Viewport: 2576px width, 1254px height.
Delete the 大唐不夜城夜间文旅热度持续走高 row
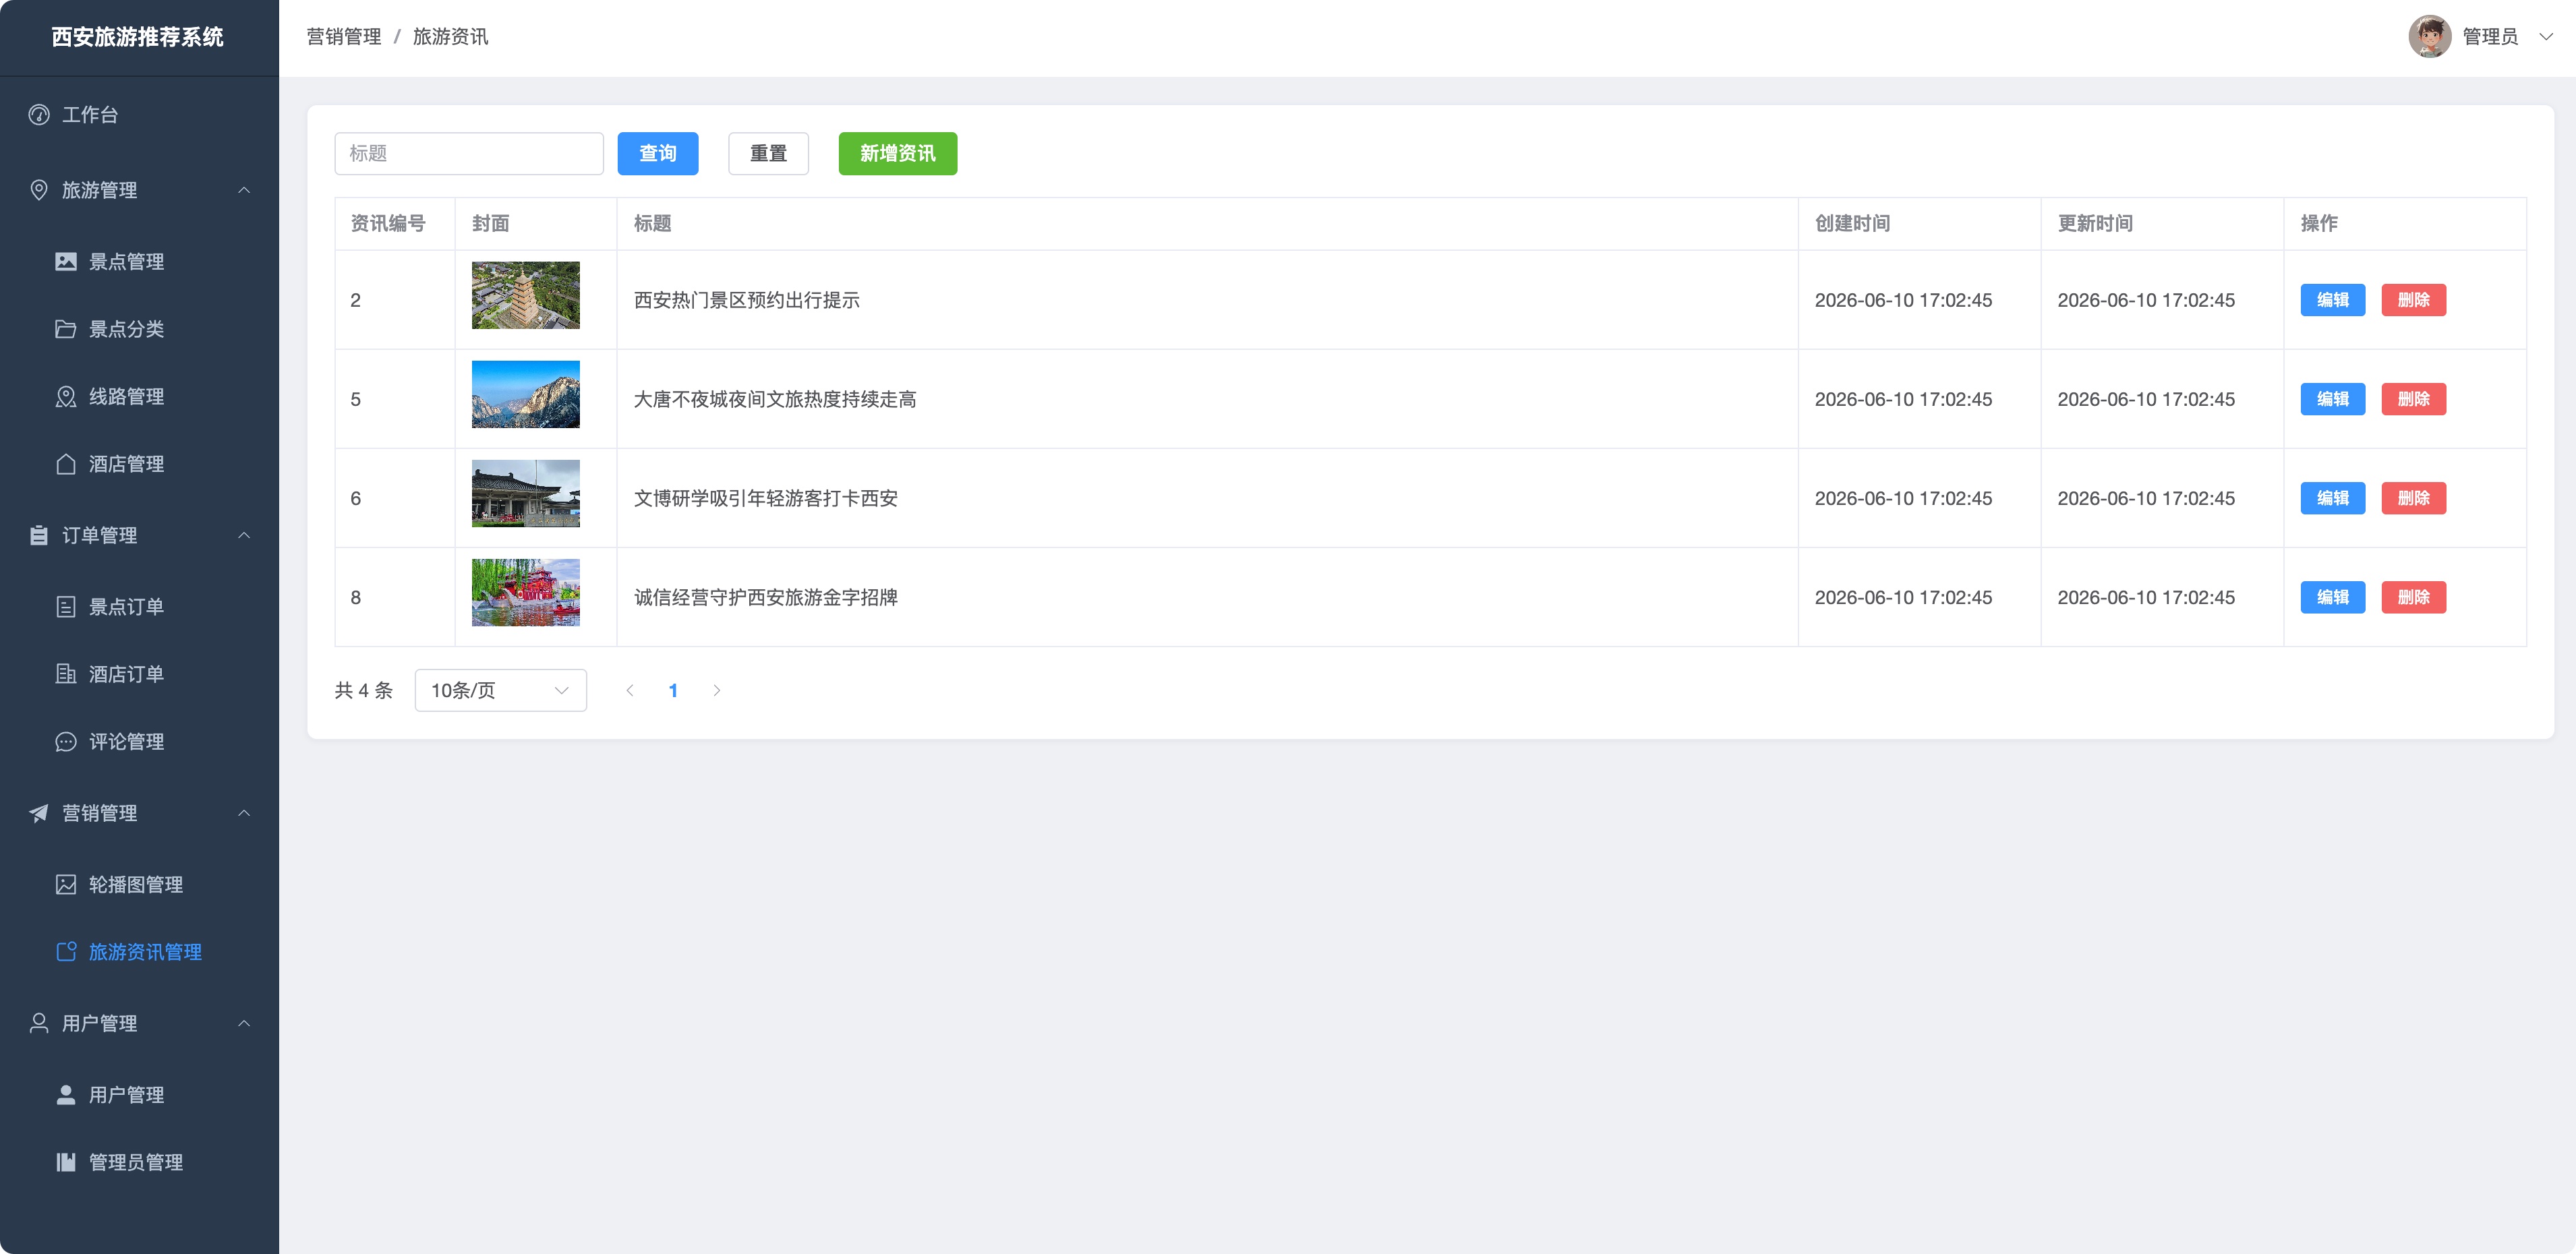(2413, 399)
